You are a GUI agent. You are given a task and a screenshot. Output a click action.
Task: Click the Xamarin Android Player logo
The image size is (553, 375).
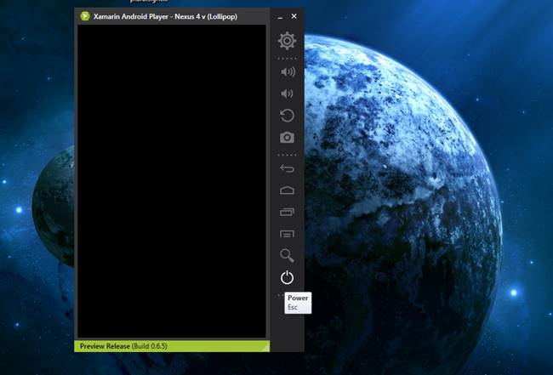pos(85,16)
